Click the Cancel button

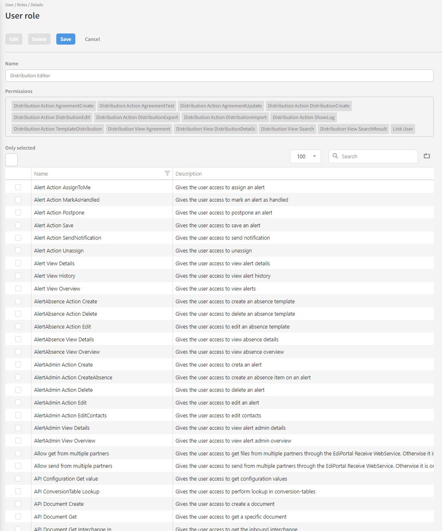[92, 39]
